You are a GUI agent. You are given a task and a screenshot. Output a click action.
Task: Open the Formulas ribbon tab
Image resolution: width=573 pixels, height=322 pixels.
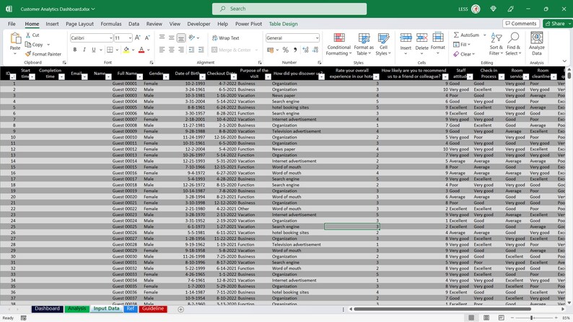pos(111,24)
